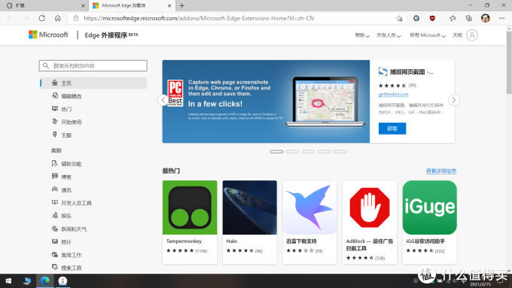Open the 迅雷下载支持 extension card
Screen dimensions: 512x288
(x=309, y=222)
